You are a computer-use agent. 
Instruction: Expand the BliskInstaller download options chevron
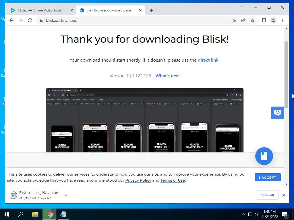pos(66,195)
